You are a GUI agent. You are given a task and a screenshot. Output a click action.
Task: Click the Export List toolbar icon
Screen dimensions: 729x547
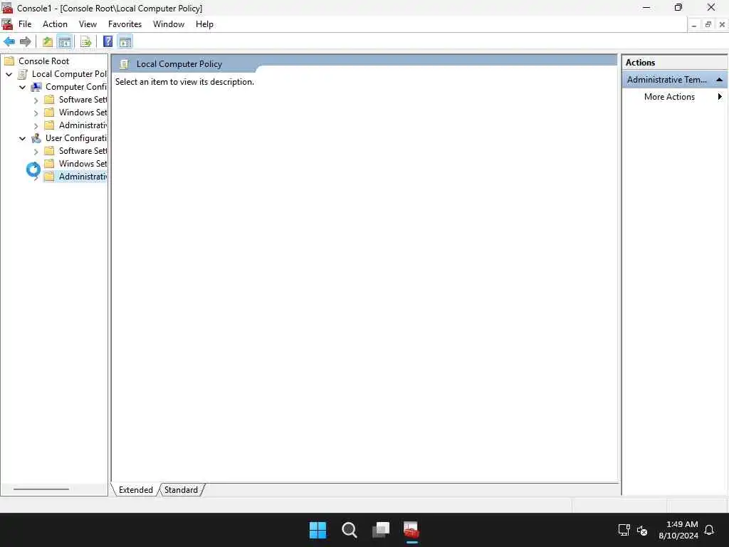(86, 42)
